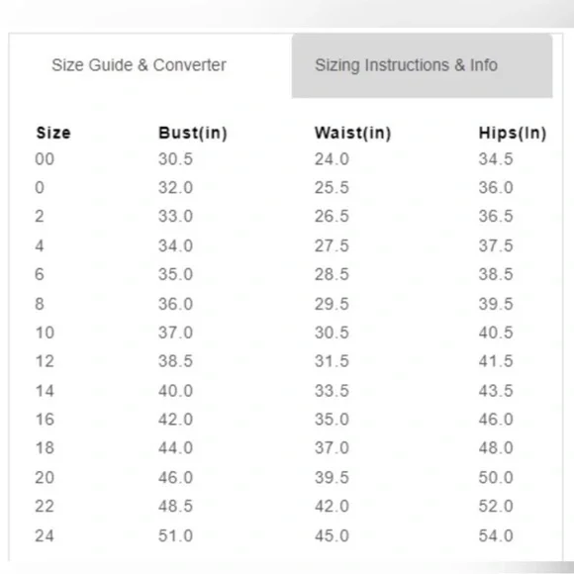The image size is (574, 574).
Task: Click waist value 39.5 for size 20
Action: click(x=332, y=477)
